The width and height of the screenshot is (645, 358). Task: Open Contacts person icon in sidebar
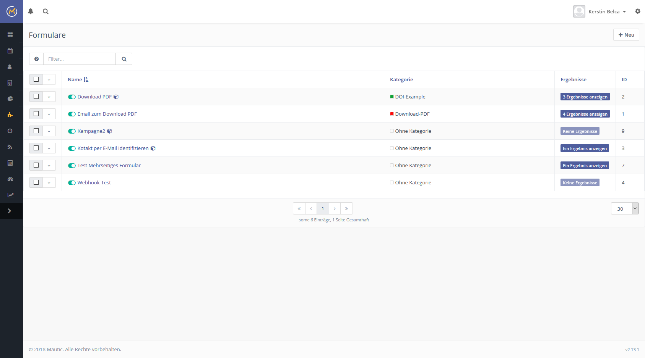point(10,67)
